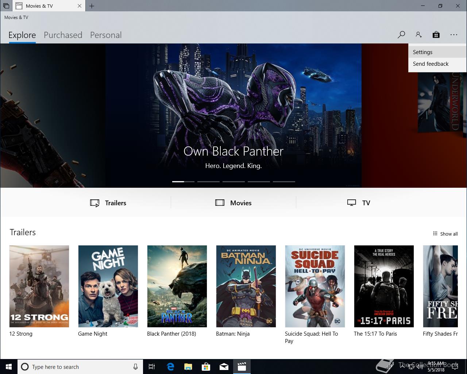The height and width of the screenshot is (374, 467).
Task: Click the previous banner on left side
Action: point(53,115)
